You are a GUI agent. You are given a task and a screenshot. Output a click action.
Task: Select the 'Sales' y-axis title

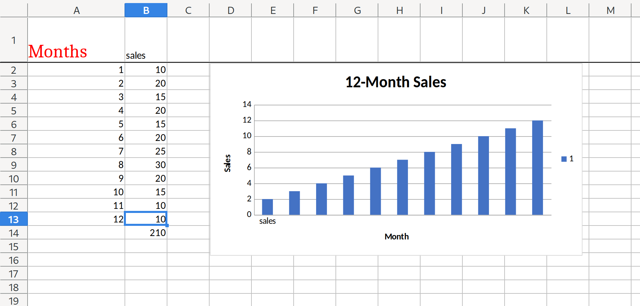click(x=227, y=163)
